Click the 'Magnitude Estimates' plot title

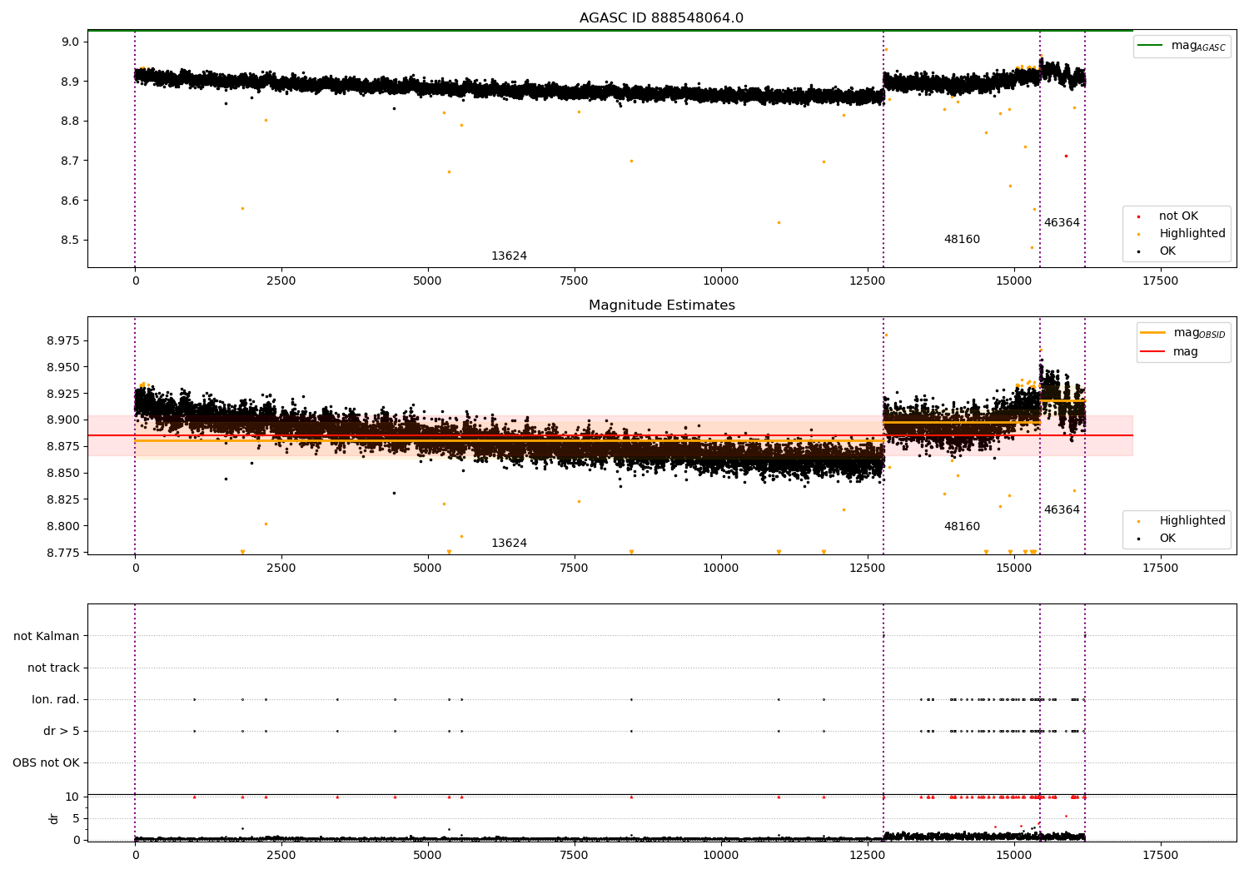click(x=661, y=305)
